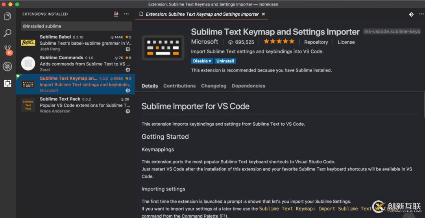
Task: Click the 144K downloads count on Sublime Babel
Action: click(117, 37)
